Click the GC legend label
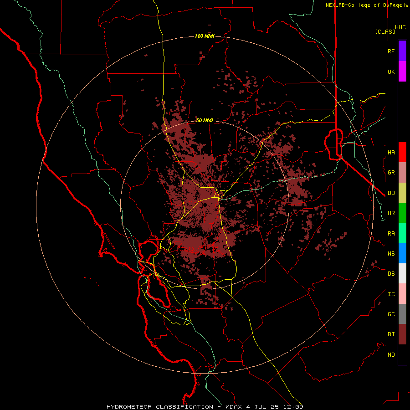 coord(391,314)
